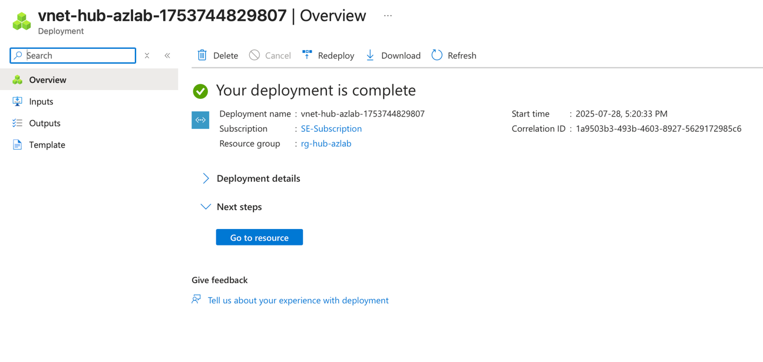Click the Download arrow icon
763x362 pixels.
370,55
